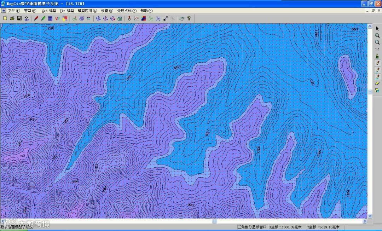Toggle the pencil tool directly below the brush

[x=377, y=63]
